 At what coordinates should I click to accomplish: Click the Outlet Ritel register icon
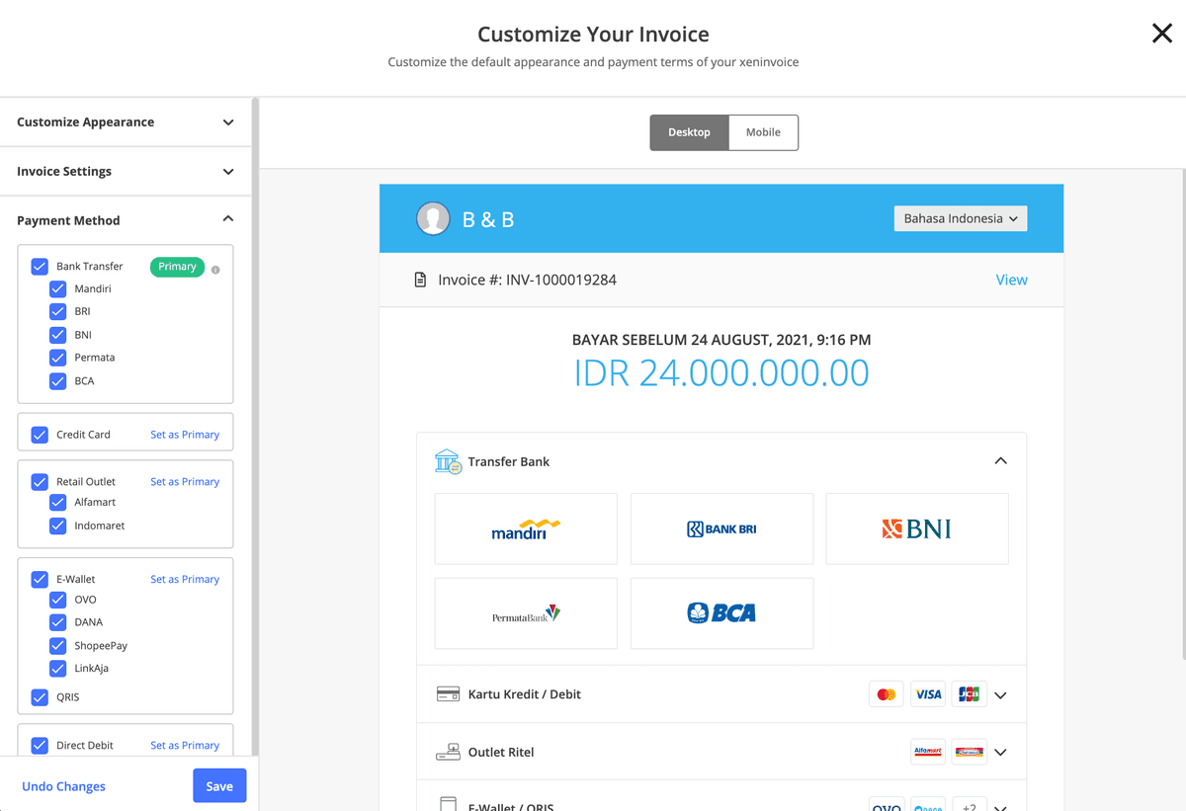click(x=448, y=752)
